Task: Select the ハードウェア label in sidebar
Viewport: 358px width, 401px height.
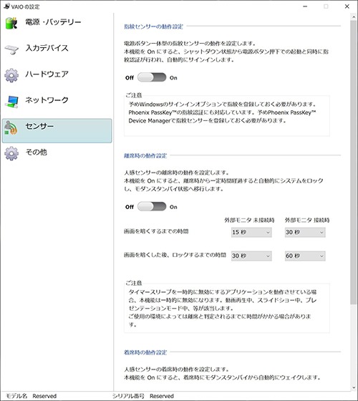Action: coord(47,74)
